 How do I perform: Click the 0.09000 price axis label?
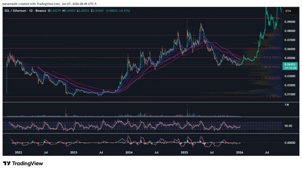point(290,22)
